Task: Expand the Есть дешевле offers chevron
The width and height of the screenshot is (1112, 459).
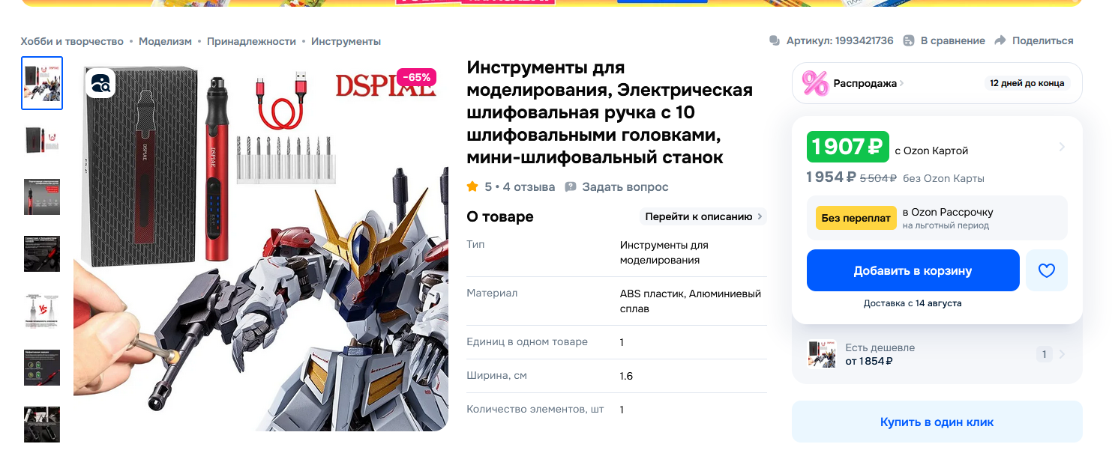Action: click(x=1063, y=354)
